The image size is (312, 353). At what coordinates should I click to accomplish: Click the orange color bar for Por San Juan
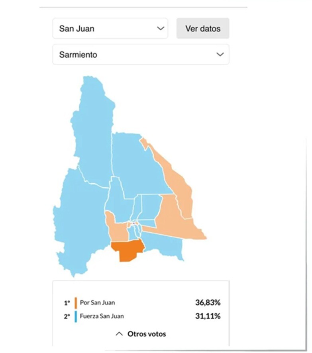75,302
